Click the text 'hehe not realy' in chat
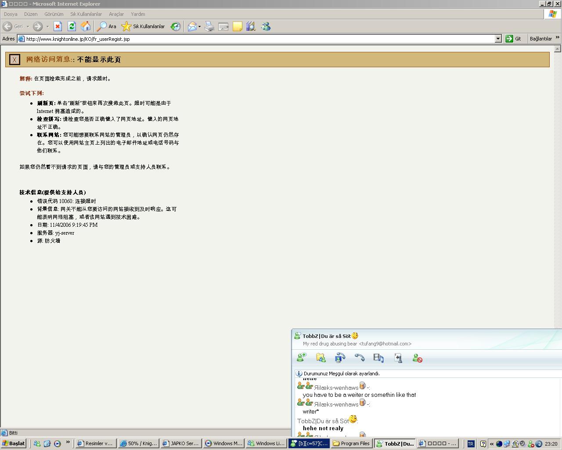Screen dimensions: 562x450 (323, 428)
